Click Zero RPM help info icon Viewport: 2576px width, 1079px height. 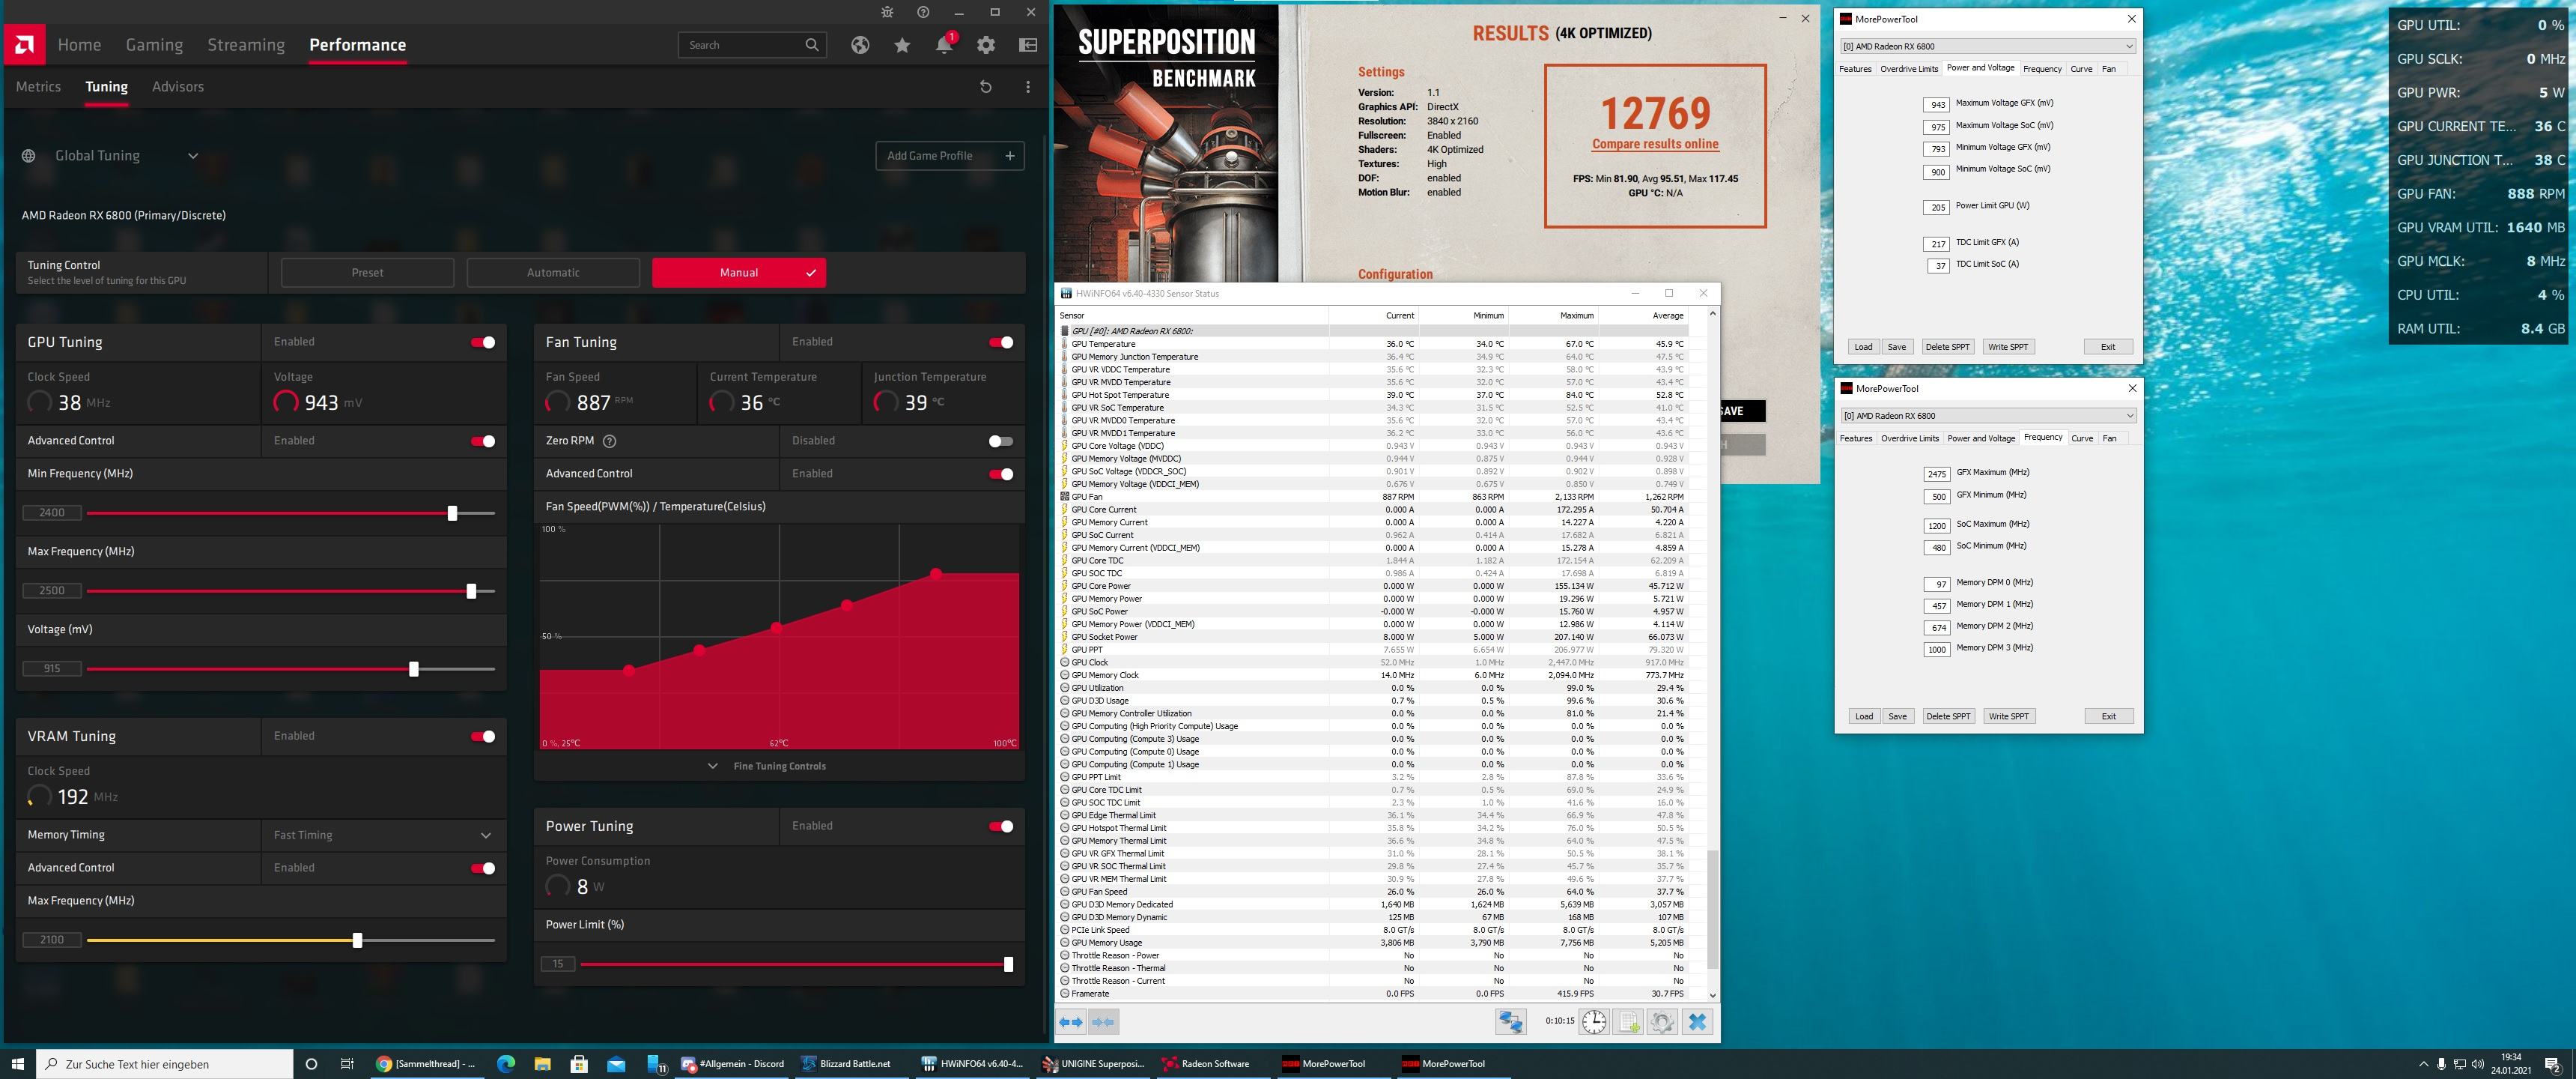coord(610,441)
